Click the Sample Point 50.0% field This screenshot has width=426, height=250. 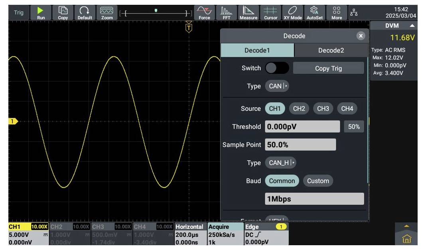(x=300, y=145)
